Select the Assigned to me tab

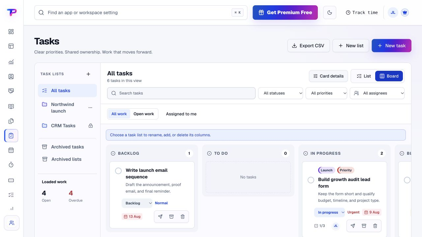pyautogui.click(x=181, y=114)
